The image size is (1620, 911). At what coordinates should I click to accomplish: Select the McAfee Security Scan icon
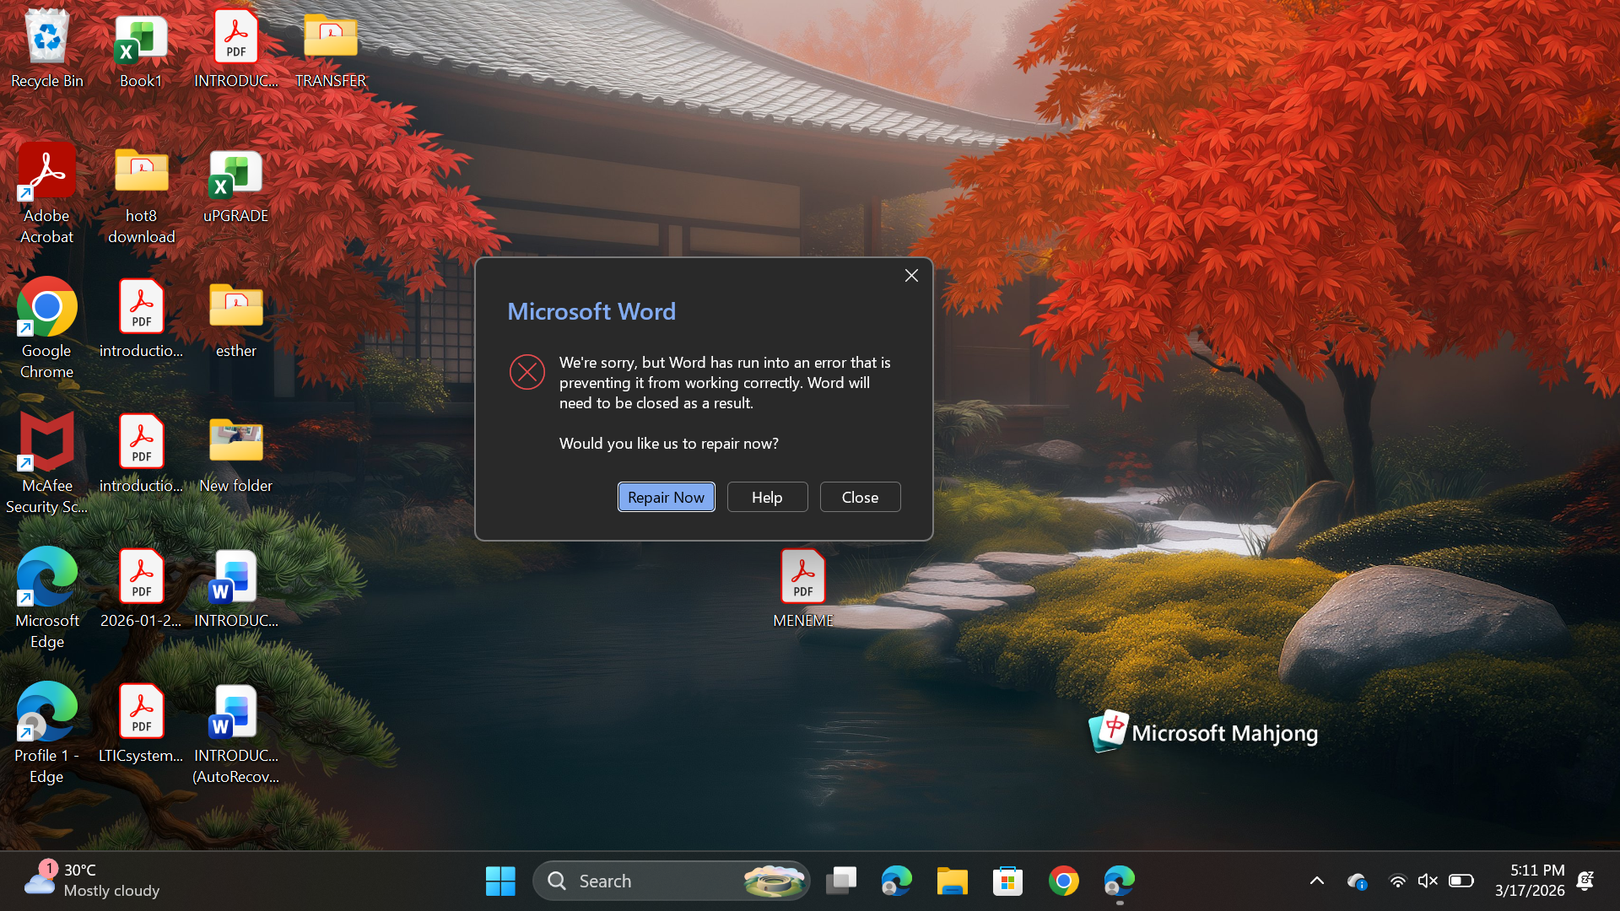pos(46,460)
